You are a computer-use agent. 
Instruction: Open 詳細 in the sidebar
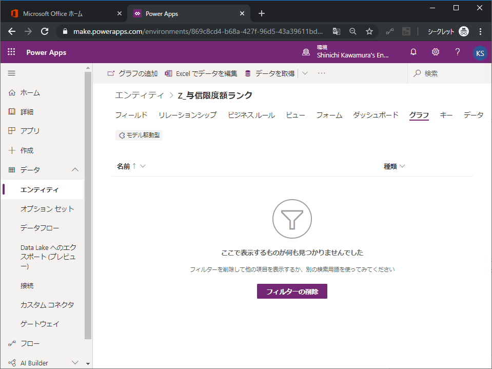click(43, 112)
